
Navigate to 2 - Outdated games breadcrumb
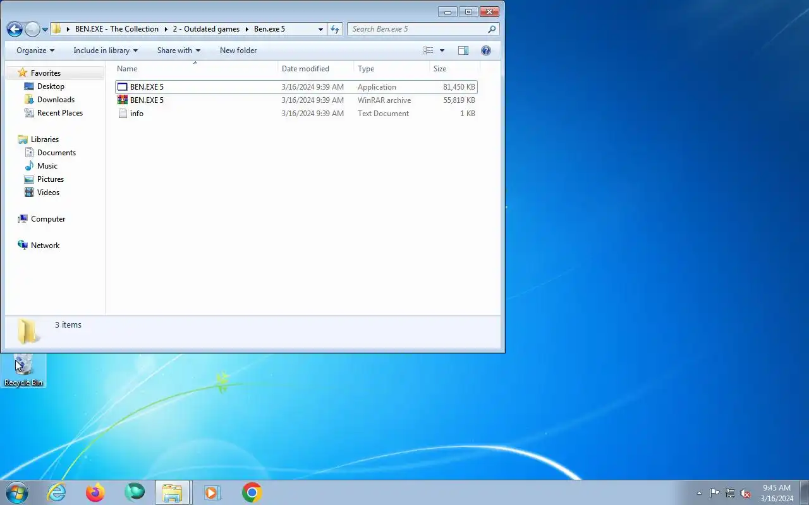pyautogui.click(x=206, y=29)
